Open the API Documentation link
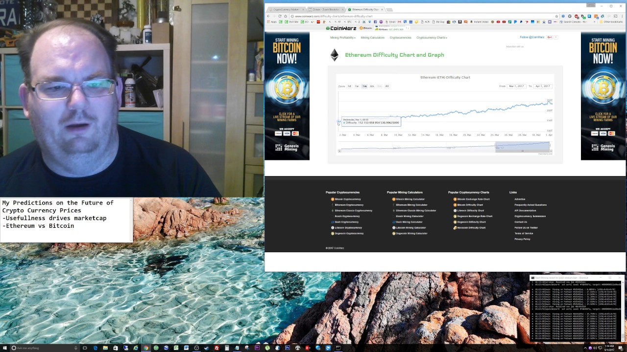 point(525,211)
